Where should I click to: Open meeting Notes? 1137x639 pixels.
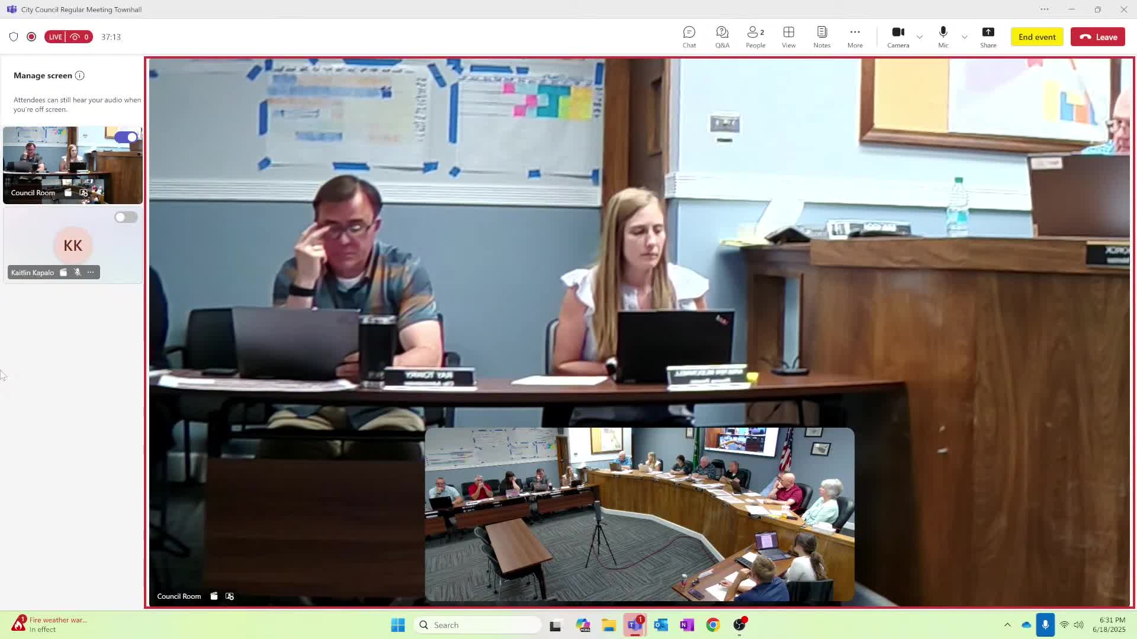(x=821, y=37)
